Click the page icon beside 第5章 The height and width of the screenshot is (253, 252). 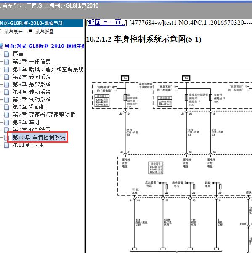7,99
